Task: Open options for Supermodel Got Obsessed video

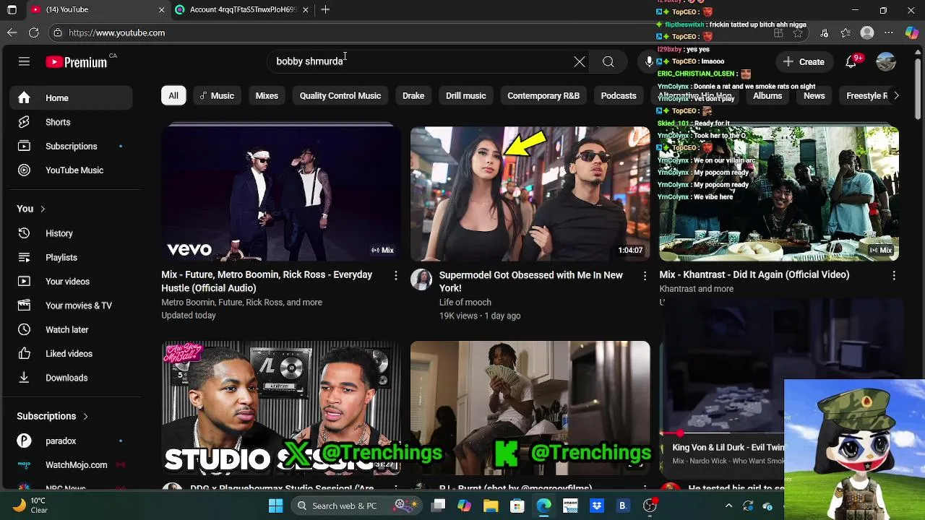Action: (x=645, y=275)
